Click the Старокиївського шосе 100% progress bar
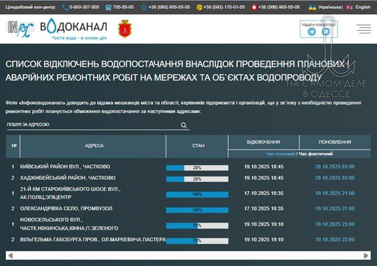The width and height of the screenshot is (377, 266). [197, 194]
